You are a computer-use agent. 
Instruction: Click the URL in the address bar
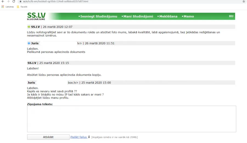click(56, 1)
